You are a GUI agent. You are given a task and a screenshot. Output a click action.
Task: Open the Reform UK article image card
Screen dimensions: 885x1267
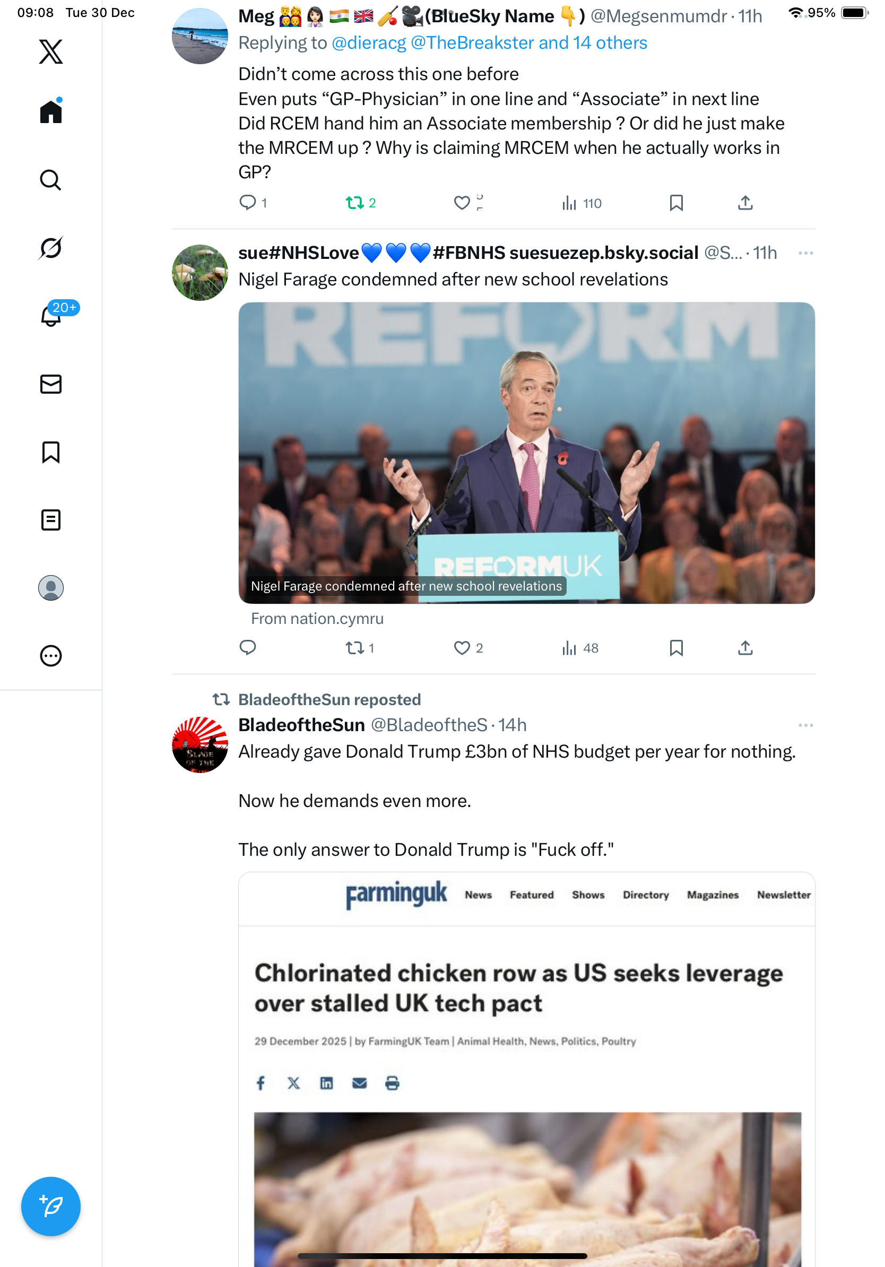click(x=526, y=453)
